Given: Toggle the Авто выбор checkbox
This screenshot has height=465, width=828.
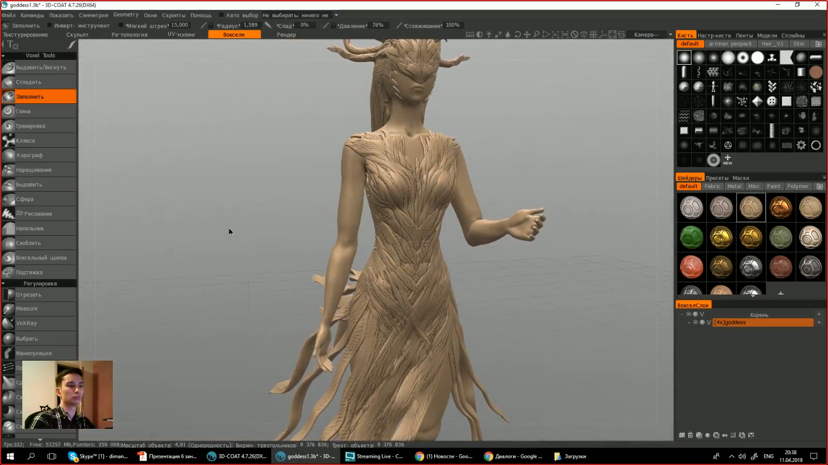Looking at the screenshot, I should (x=221, y=15).
